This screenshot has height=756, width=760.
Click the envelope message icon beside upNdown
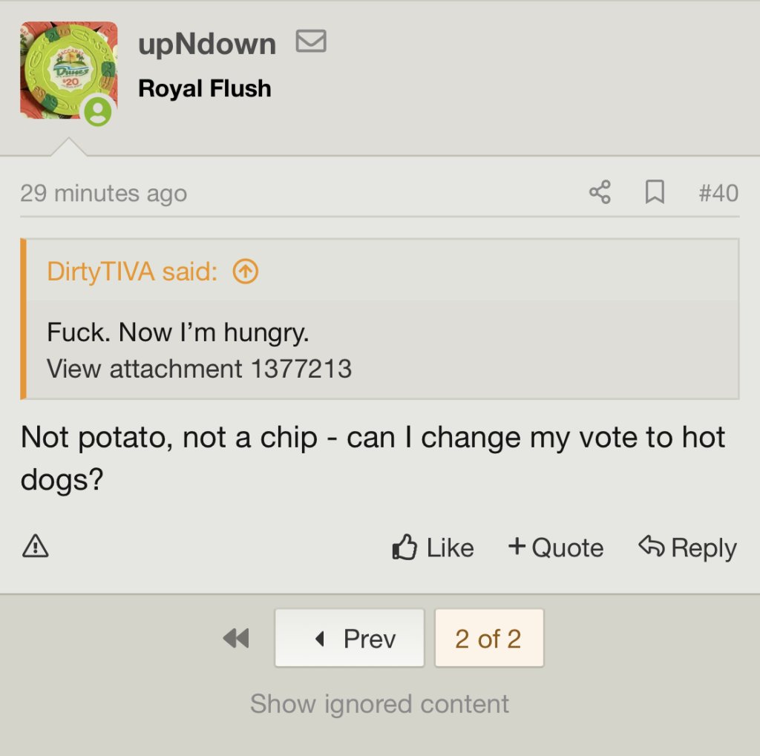click(x=311, y=42)
